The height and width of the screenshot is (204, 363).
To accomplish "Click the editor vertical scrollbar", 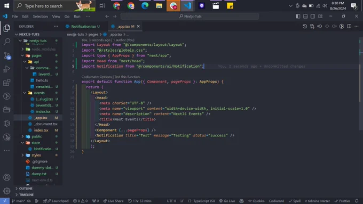I will pos(361,84).
